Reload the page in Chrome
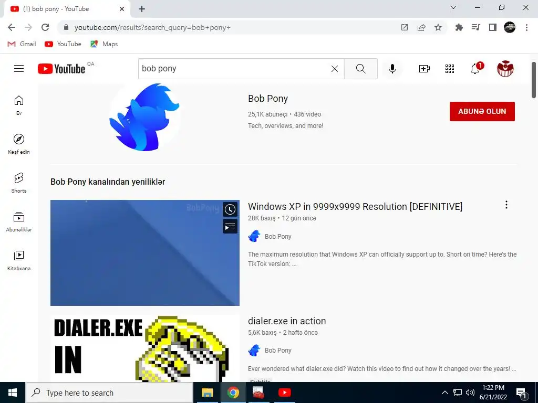 coord(45,27)
